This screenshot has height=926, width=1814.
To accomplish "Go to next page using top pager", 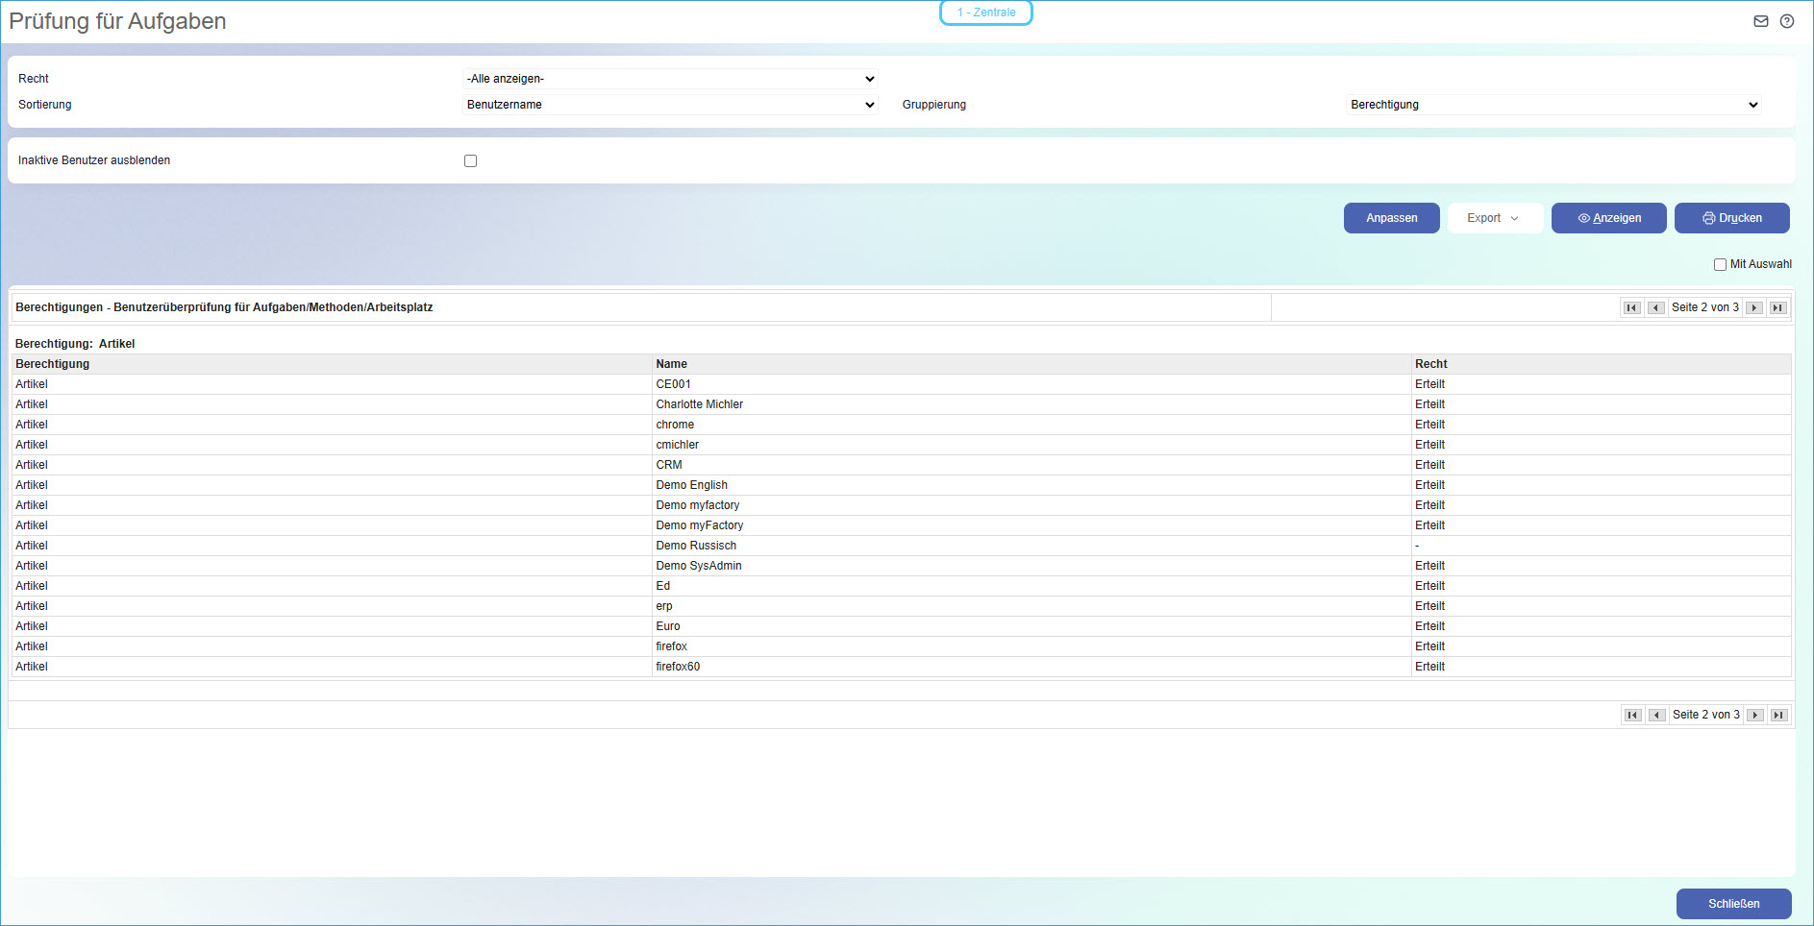I will [1754, 308].
